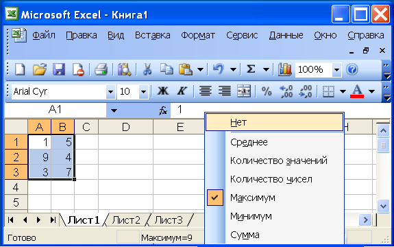
Task: Choose Среднее in the context menu
Action: [x=275, y=142]
